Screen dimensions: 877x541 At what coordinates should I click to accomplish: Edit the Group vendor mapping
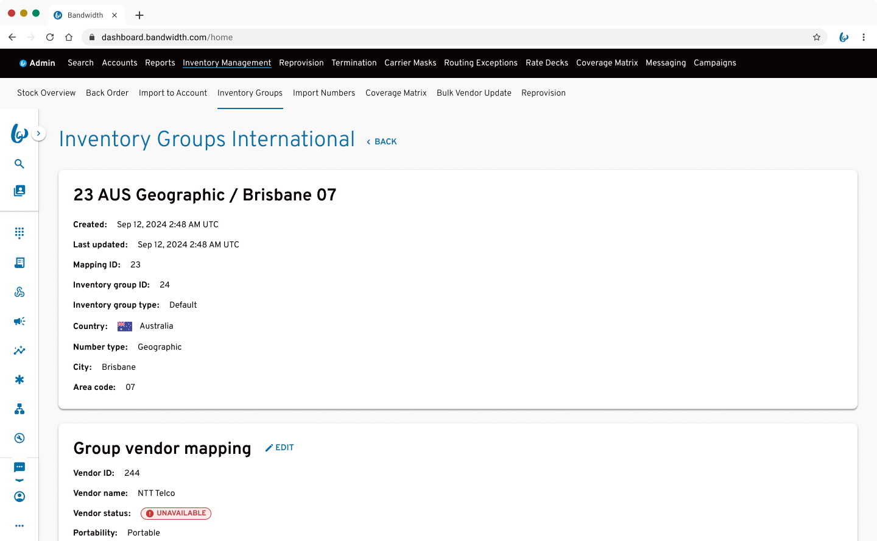coord(280,448)
